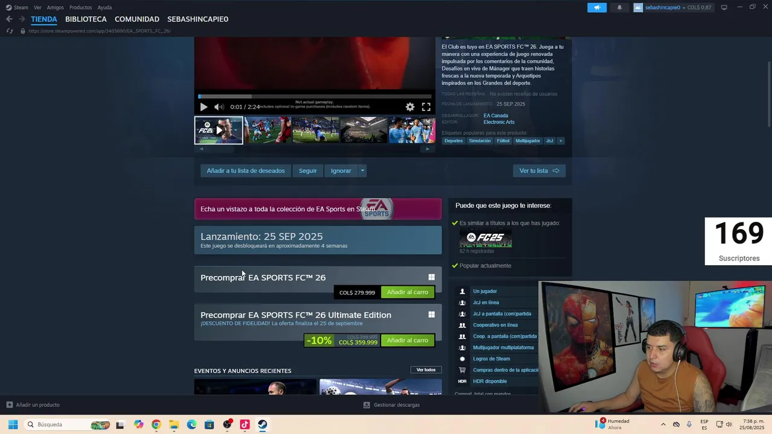
Task: Click the Un jugador feature link
Action: coord(485,291)
